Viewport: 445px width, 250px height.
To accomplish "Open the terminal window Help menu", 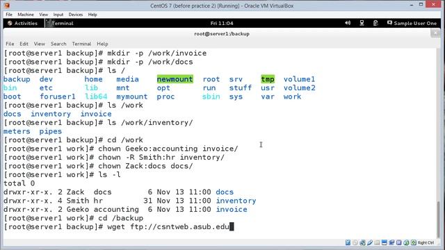I will [x=102, y=44].
